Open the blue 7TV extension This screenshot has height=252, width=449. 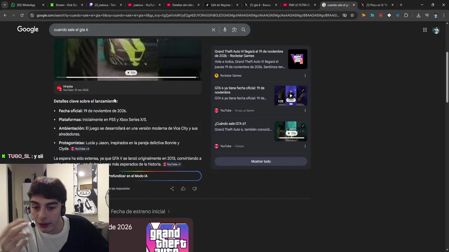(372, 15)
